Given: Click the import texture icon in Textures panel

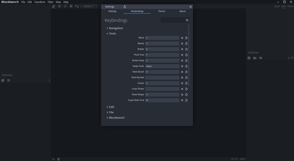Looking at the screenshot, I should [3, 80].
